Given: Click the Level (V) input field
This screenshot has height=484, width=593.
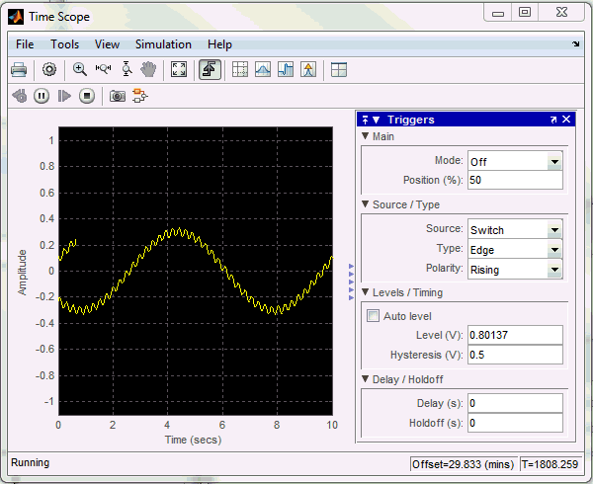Looking at the screenshot, I should click(514, 335).
